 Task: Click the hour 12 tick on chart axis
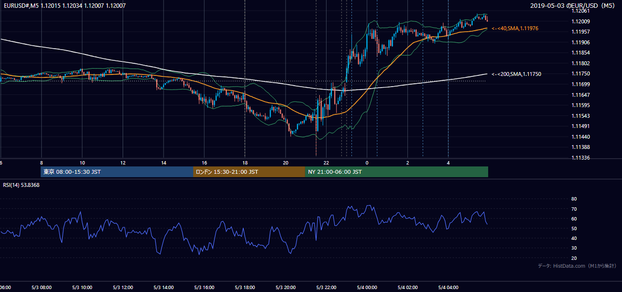[123, 163]
